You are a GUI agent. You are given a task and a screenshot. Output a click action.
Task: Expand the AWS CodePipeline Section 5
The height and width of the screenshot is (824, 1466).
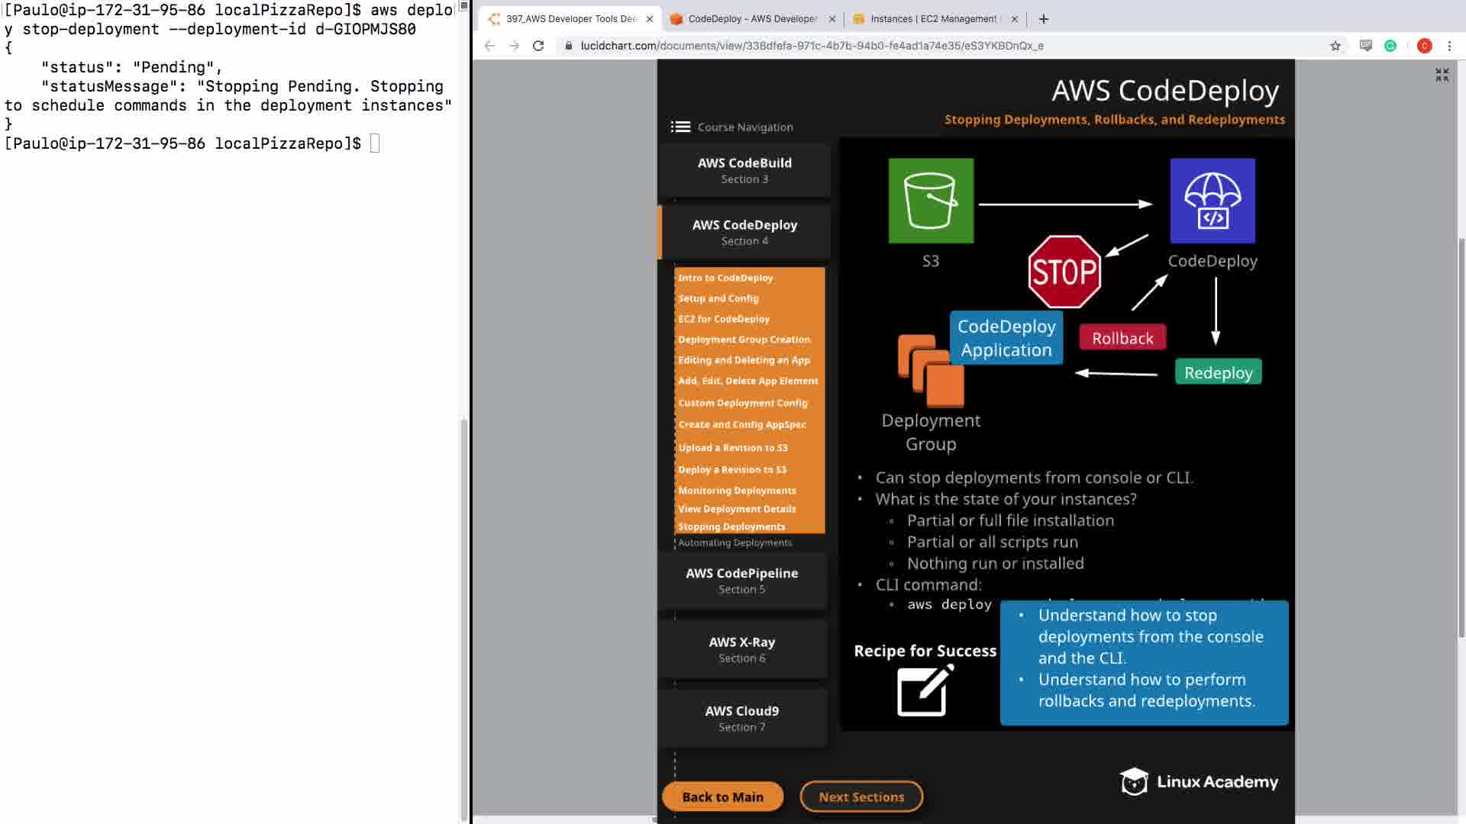(741, 580)
